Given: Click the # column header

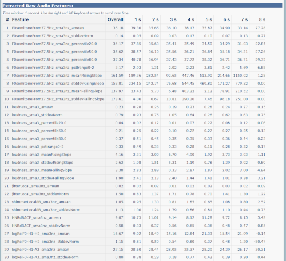Looking at the screenshot, I should pos(7,19).
